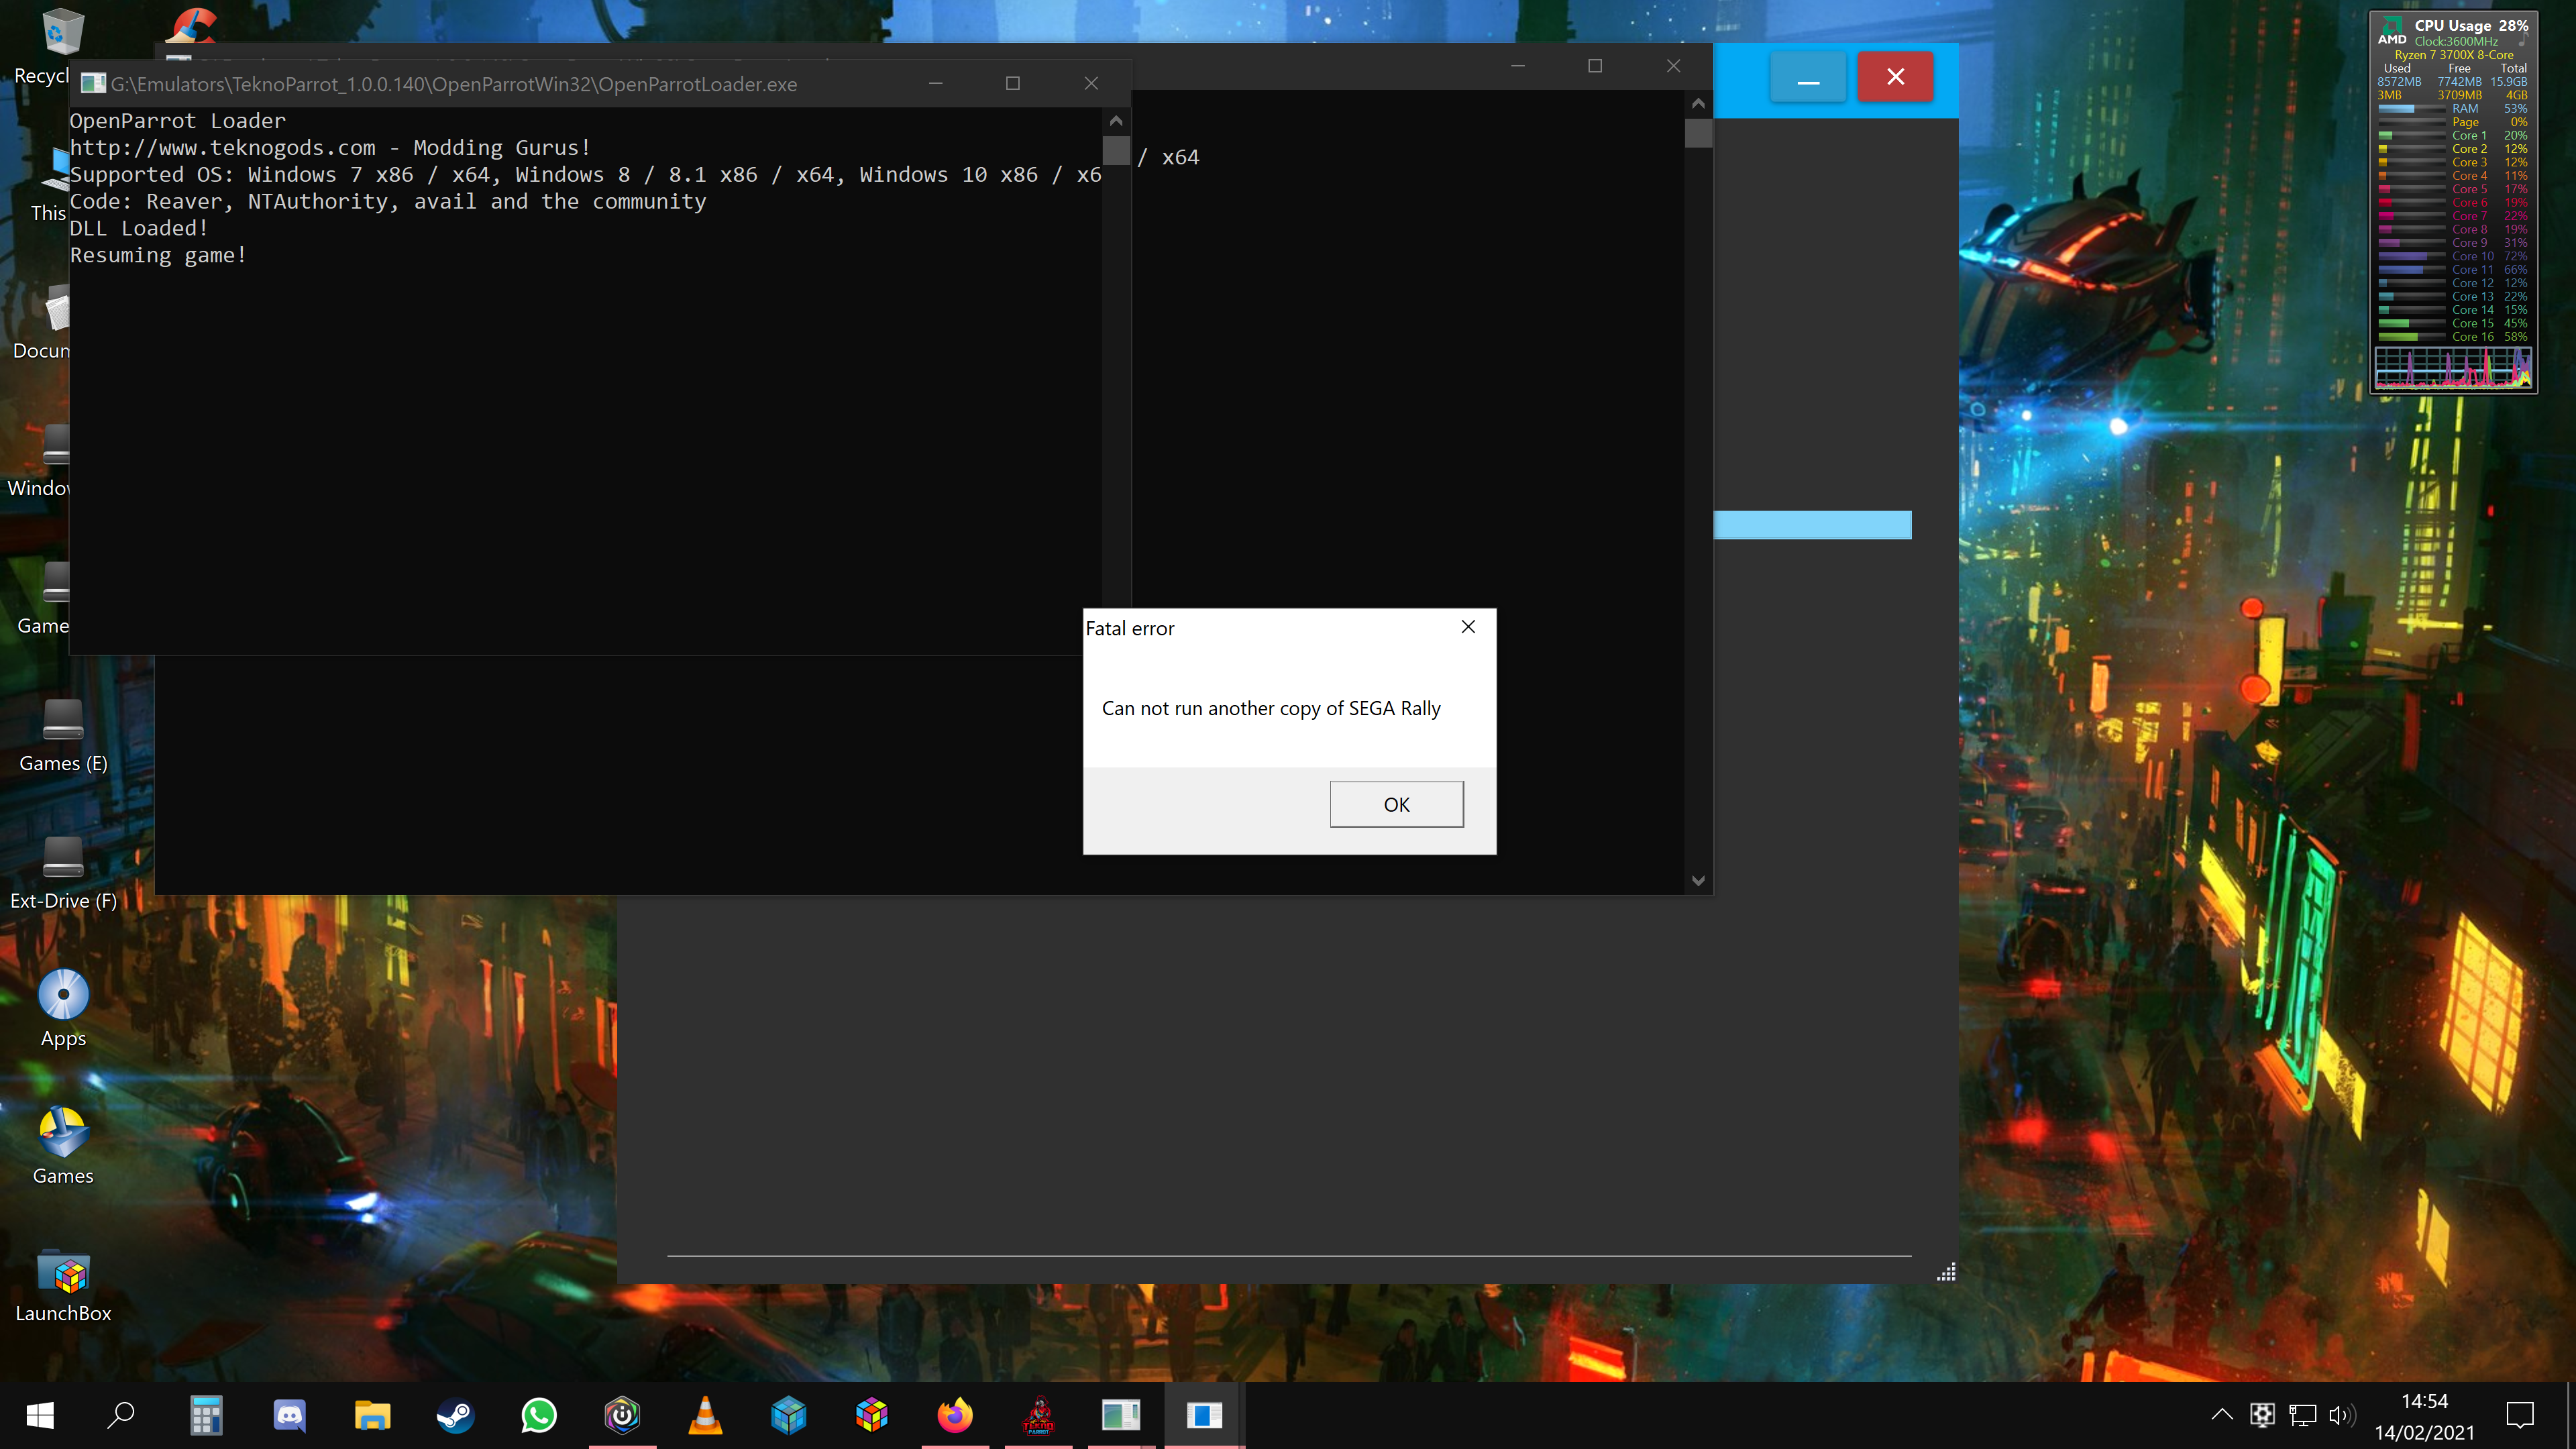The image size is (2576, 1449).
Task: Open Steam from the taskbar
Action: tap(455, 1415)
